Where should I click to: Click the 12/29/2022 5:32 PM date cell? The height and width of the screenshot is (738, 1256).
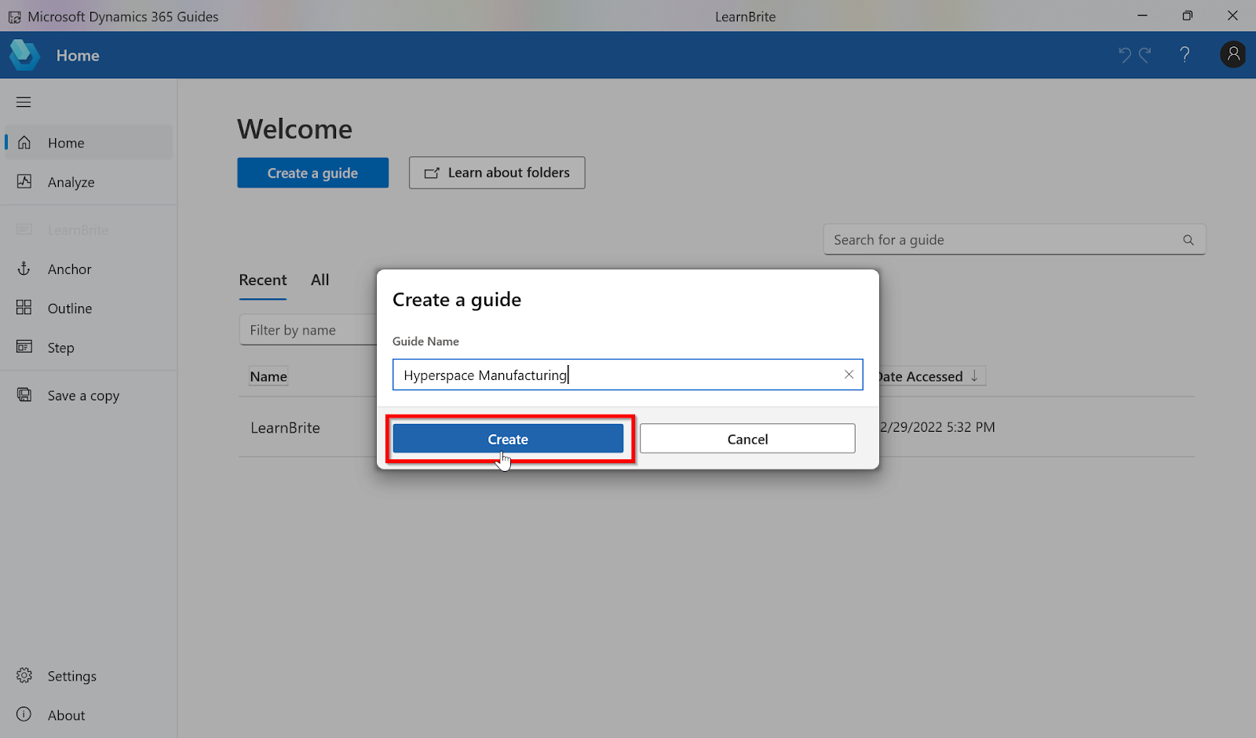click(x=936, y=427)
